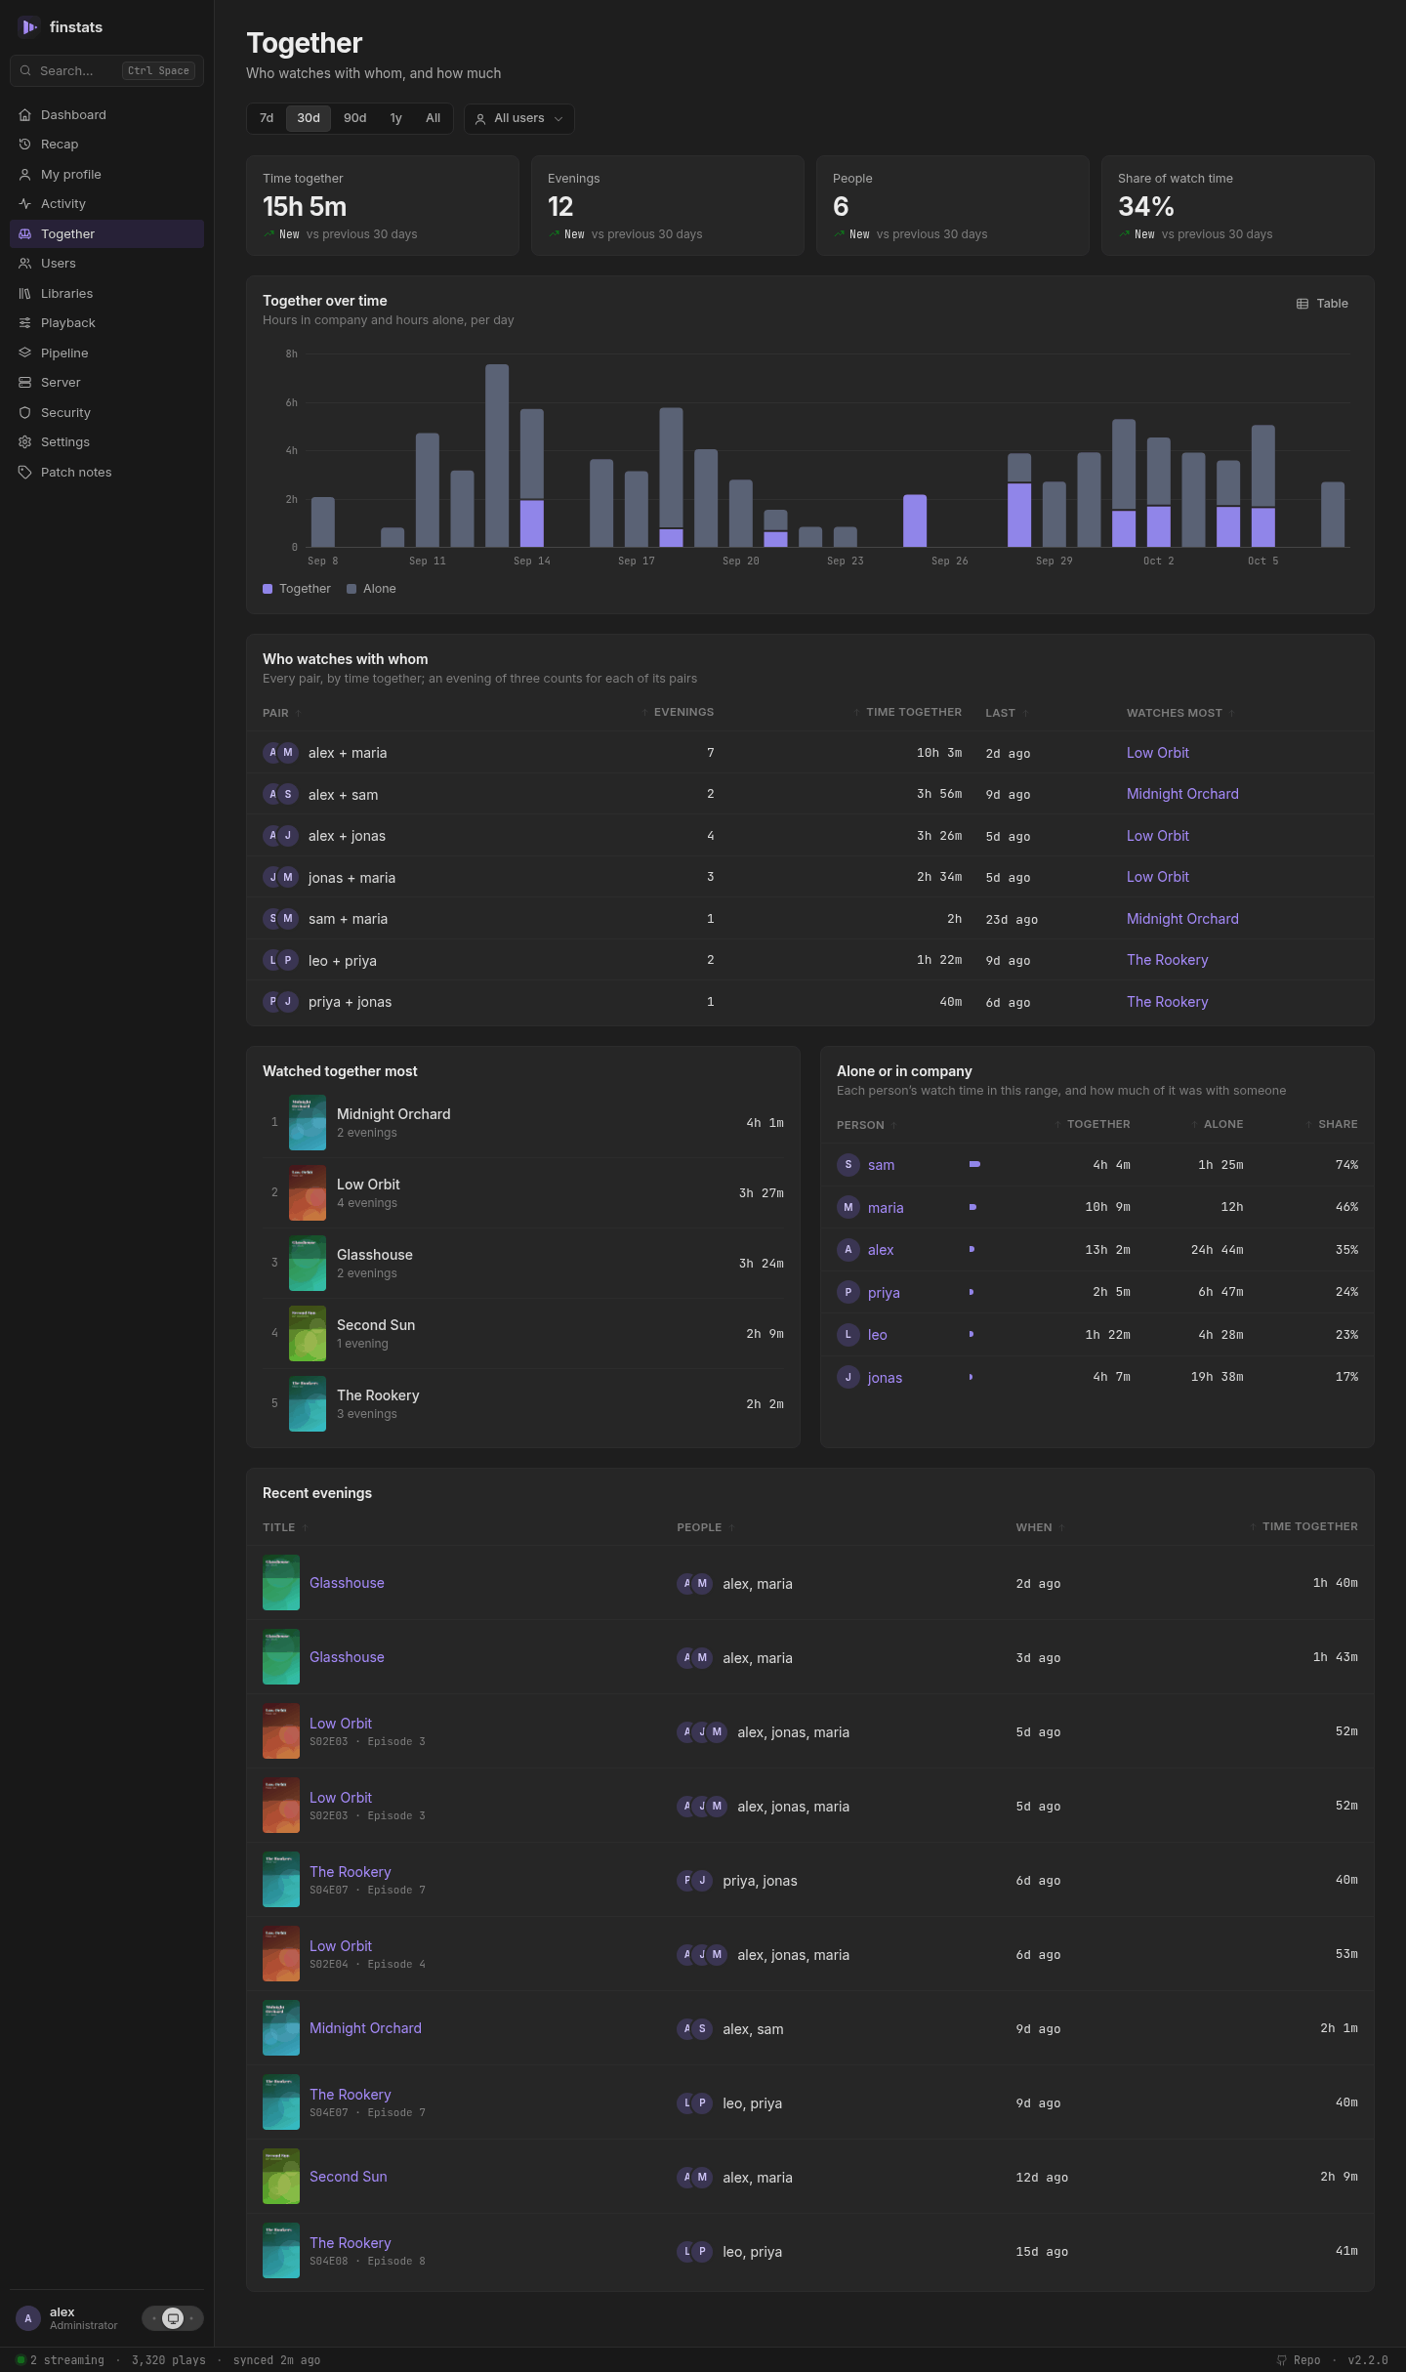Click the Midnight Orchard poster in Watched together most

308,1123
